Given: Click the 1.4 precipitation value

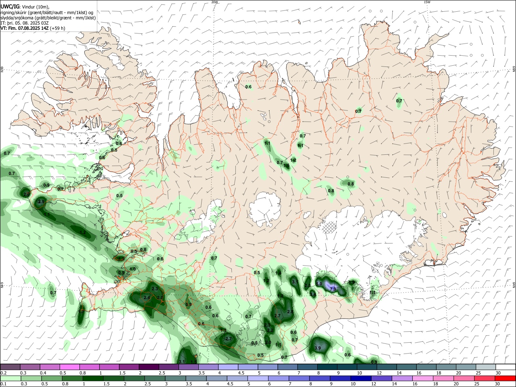Looking at the screenshot, I should click(x=278, y=273).
